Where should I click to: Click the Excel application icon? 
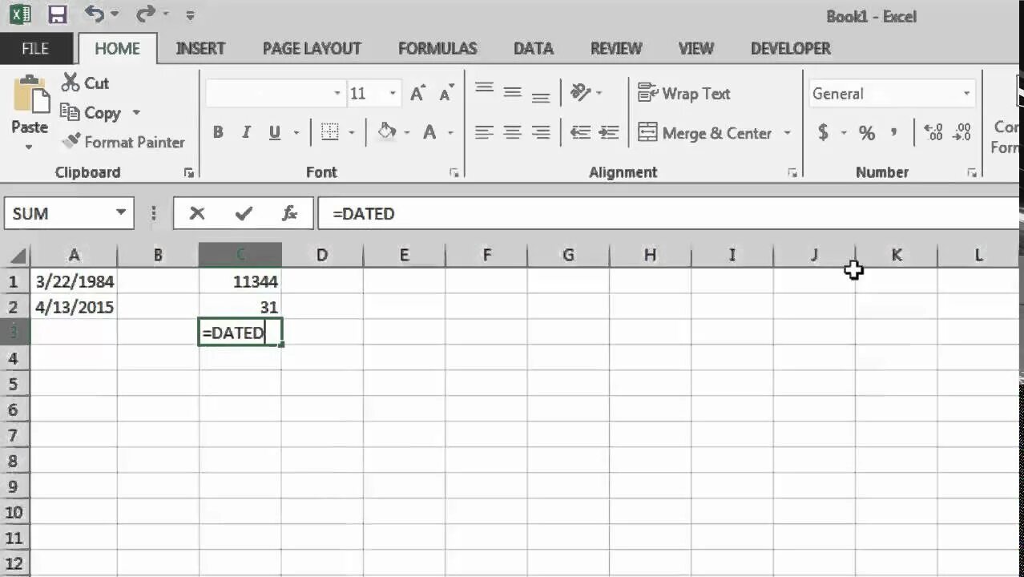[19, 14]
